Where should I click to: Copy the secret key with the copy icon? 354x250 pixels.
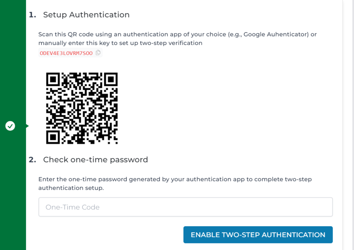click(x=98, y=53)
